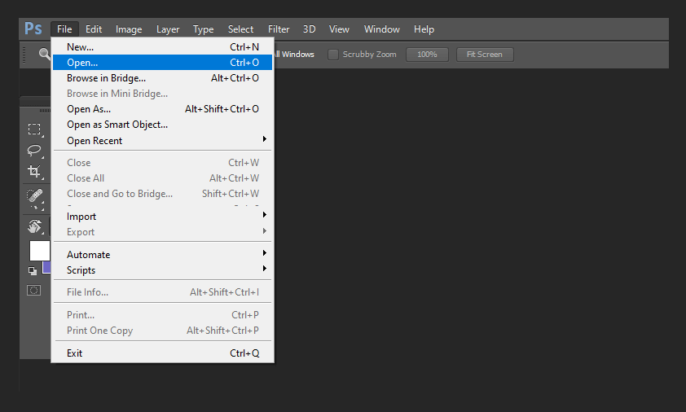Viewport: 686px width, 412px height.
Task: Choose Browse in Bridge...
Action: click(162, 78)
